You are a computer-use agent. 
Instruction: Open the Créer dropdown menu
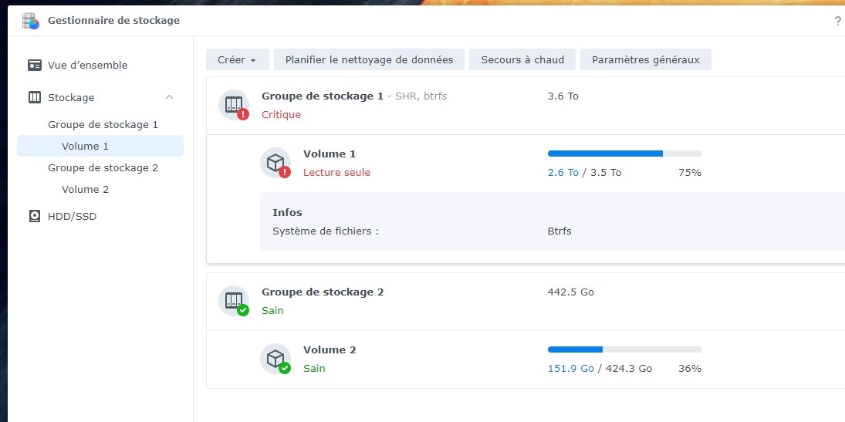coord(237,60)
